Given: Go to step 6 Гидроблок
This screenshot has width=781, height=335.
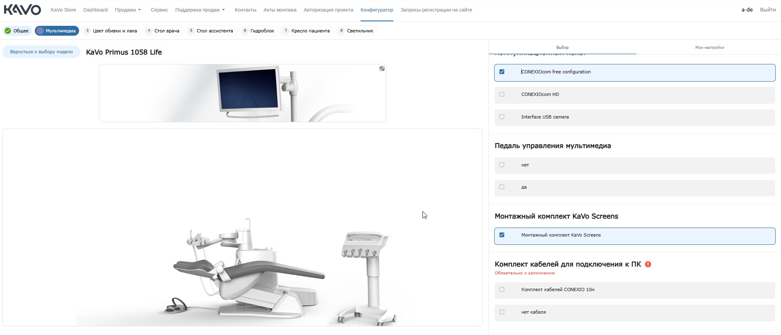Looking at the screenshot, I should [x=259, y=31].
